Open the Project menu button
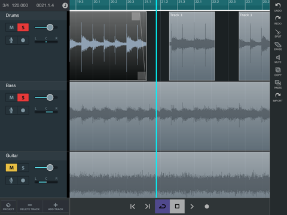Viewport: 287px width, 215px height. (x=8, y=207)
